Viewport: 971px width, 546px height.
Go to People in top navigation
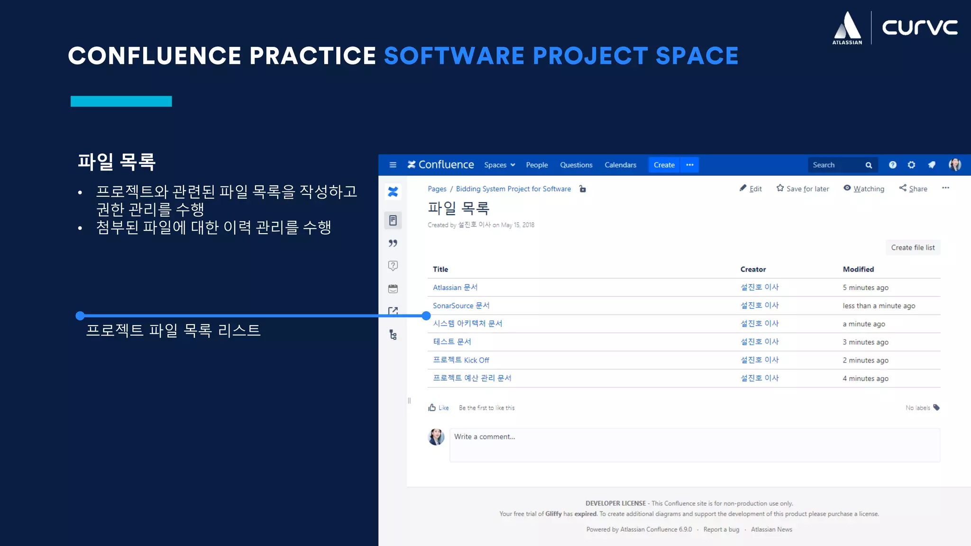[537, 165]
